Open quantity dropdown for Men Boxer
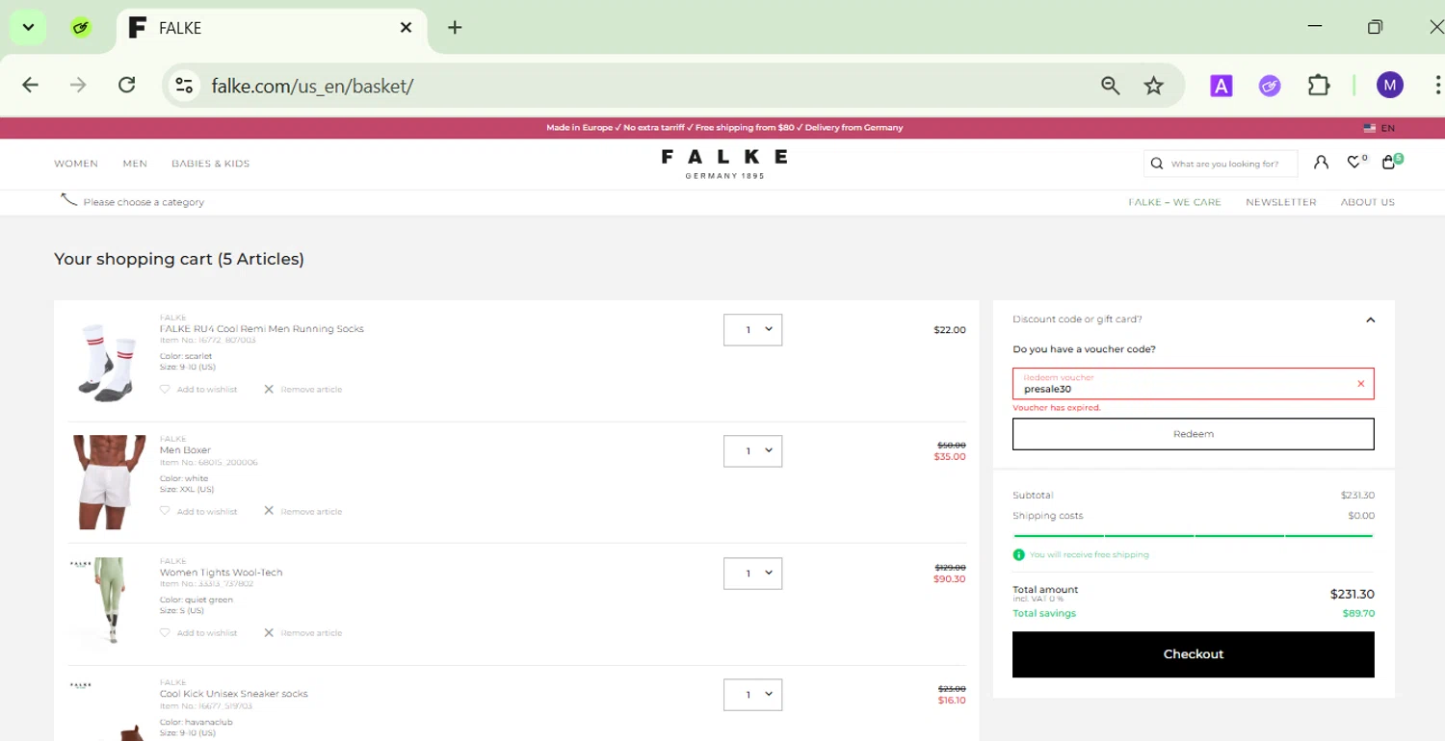The height and width of the screenshot is (741, 1445). tap(752, 451)
